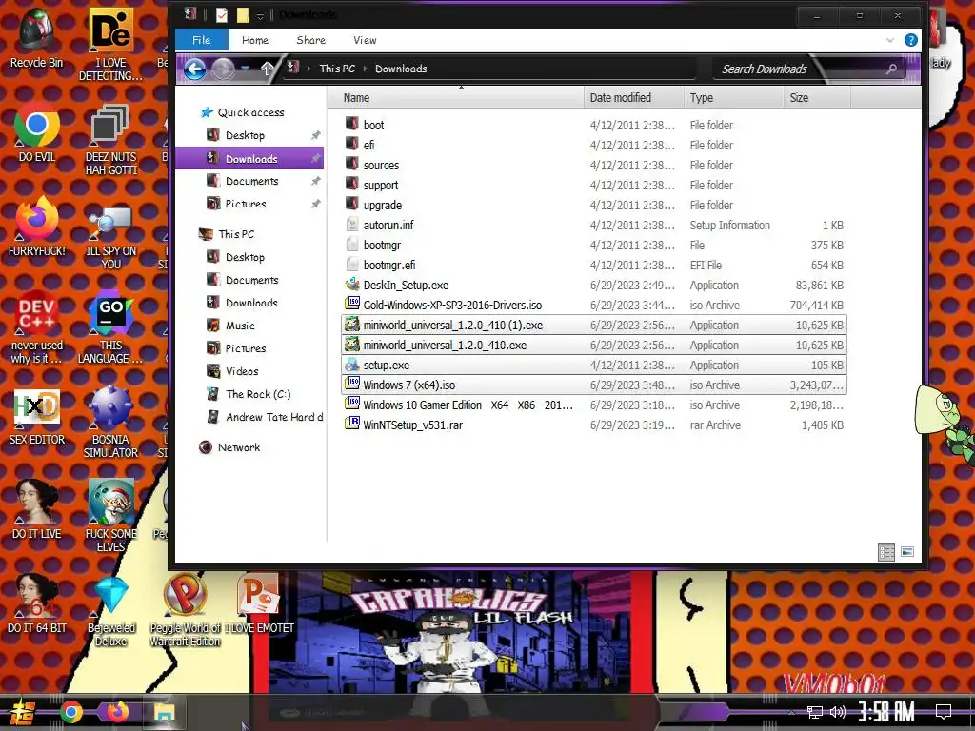Open the BOSNIA SIMULATOR desktop shortcut
The height and width of the screenshot is (731, 975).
[110, 423]
